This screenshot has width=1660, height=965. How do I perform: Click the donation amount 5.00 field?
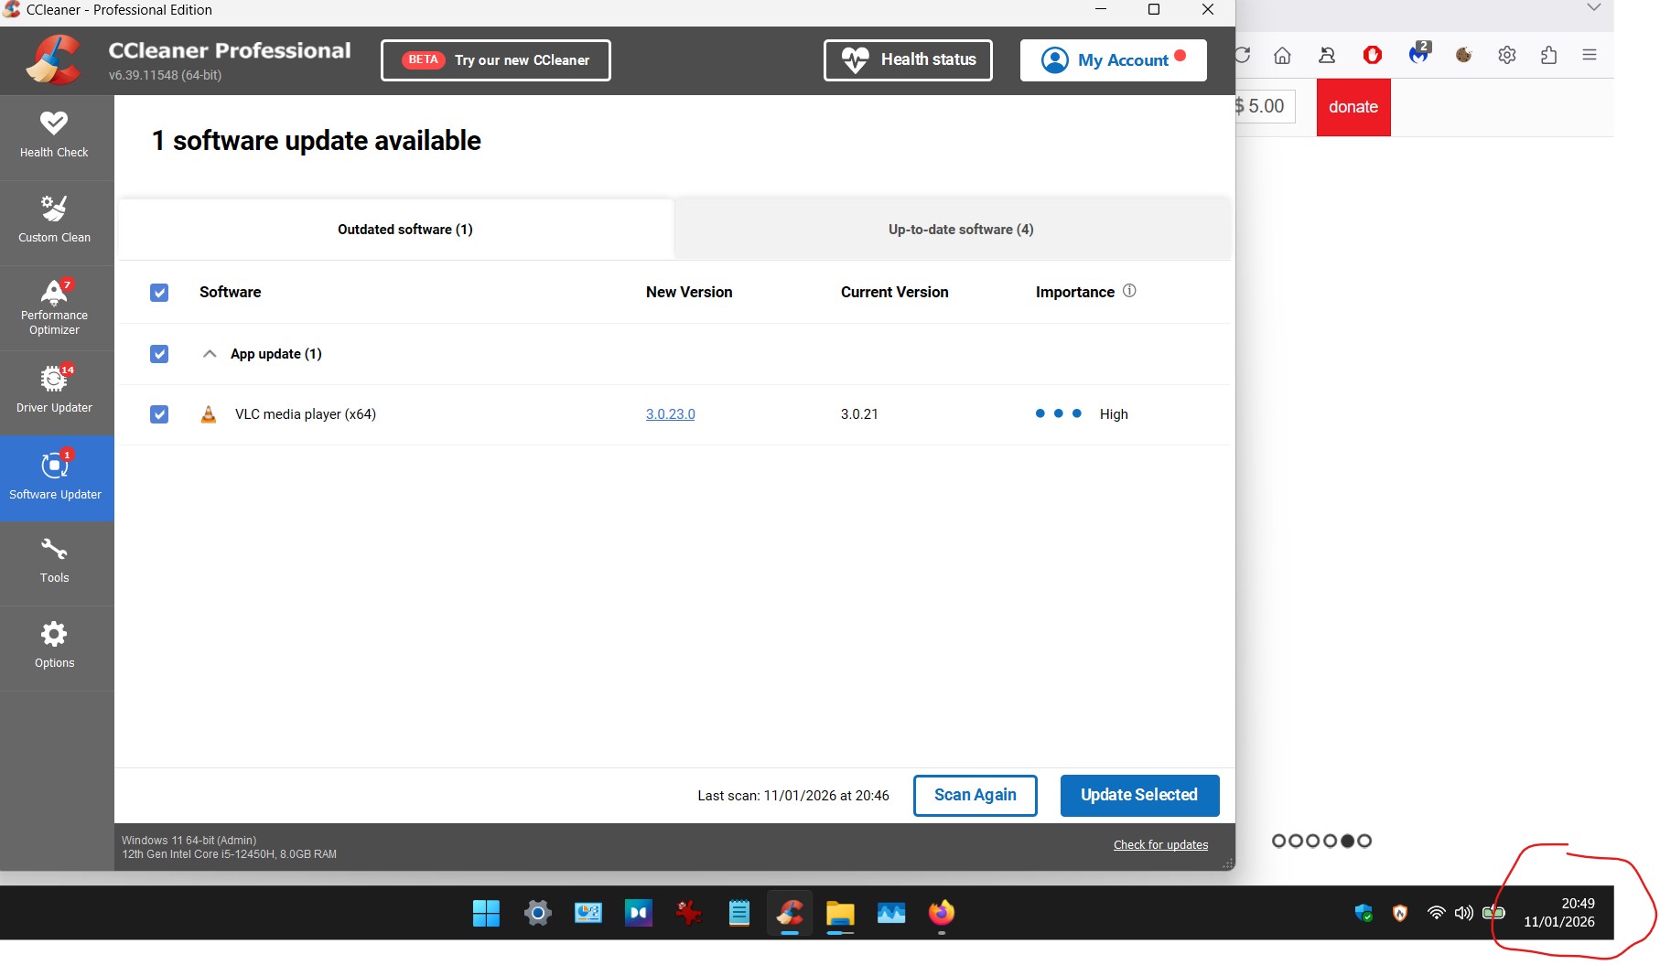click(x=1267, y=106)
